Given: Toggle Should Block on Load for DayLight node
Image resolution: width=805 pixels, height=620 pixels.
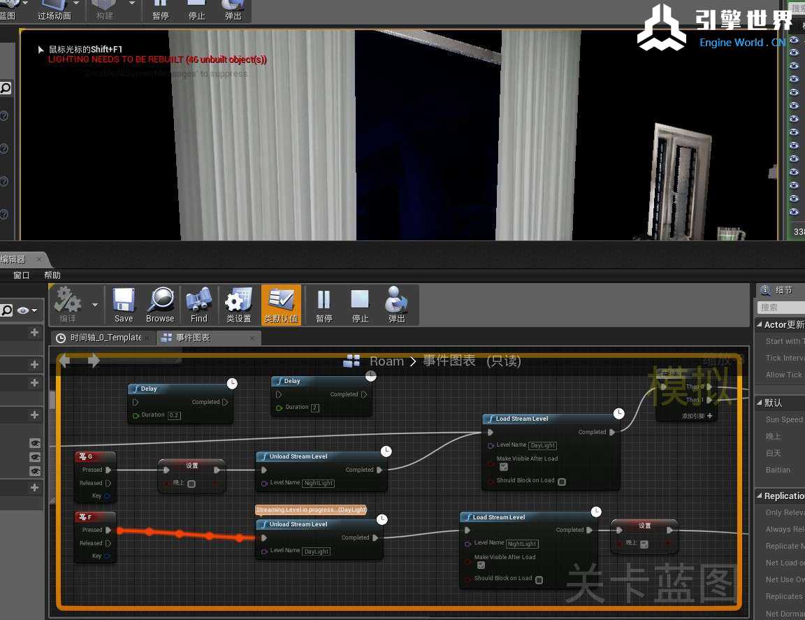Looking at the screenshot, I should click(562, 482).
